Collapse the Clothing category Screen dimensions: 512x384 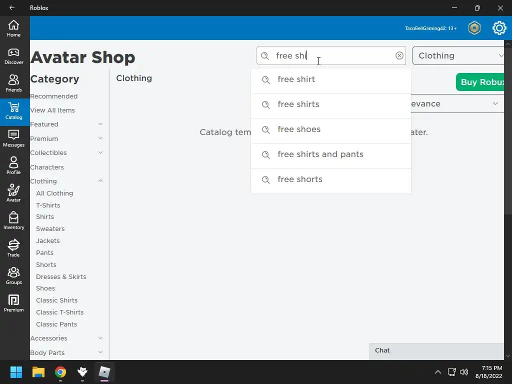(100, 181)
